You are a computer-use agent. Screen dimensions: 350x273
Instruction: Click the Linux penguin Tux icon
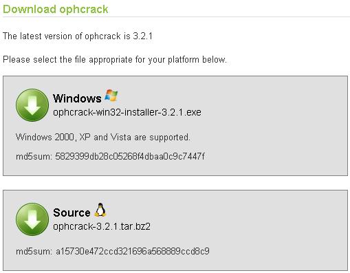(100, 210)
